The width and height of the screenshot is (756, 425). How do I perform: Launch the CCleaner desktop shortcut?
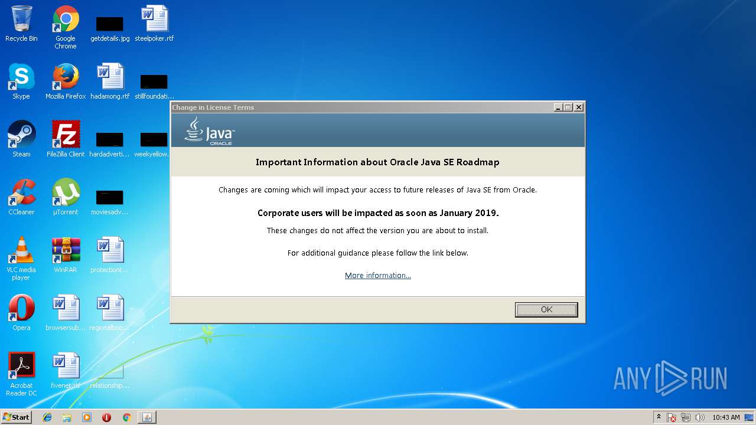click(x=21, y=197)
